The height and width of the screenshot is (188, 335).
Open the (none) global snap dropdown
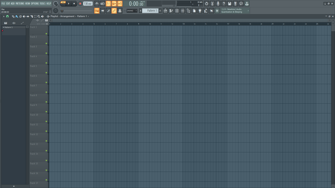[x=132, y=11]
